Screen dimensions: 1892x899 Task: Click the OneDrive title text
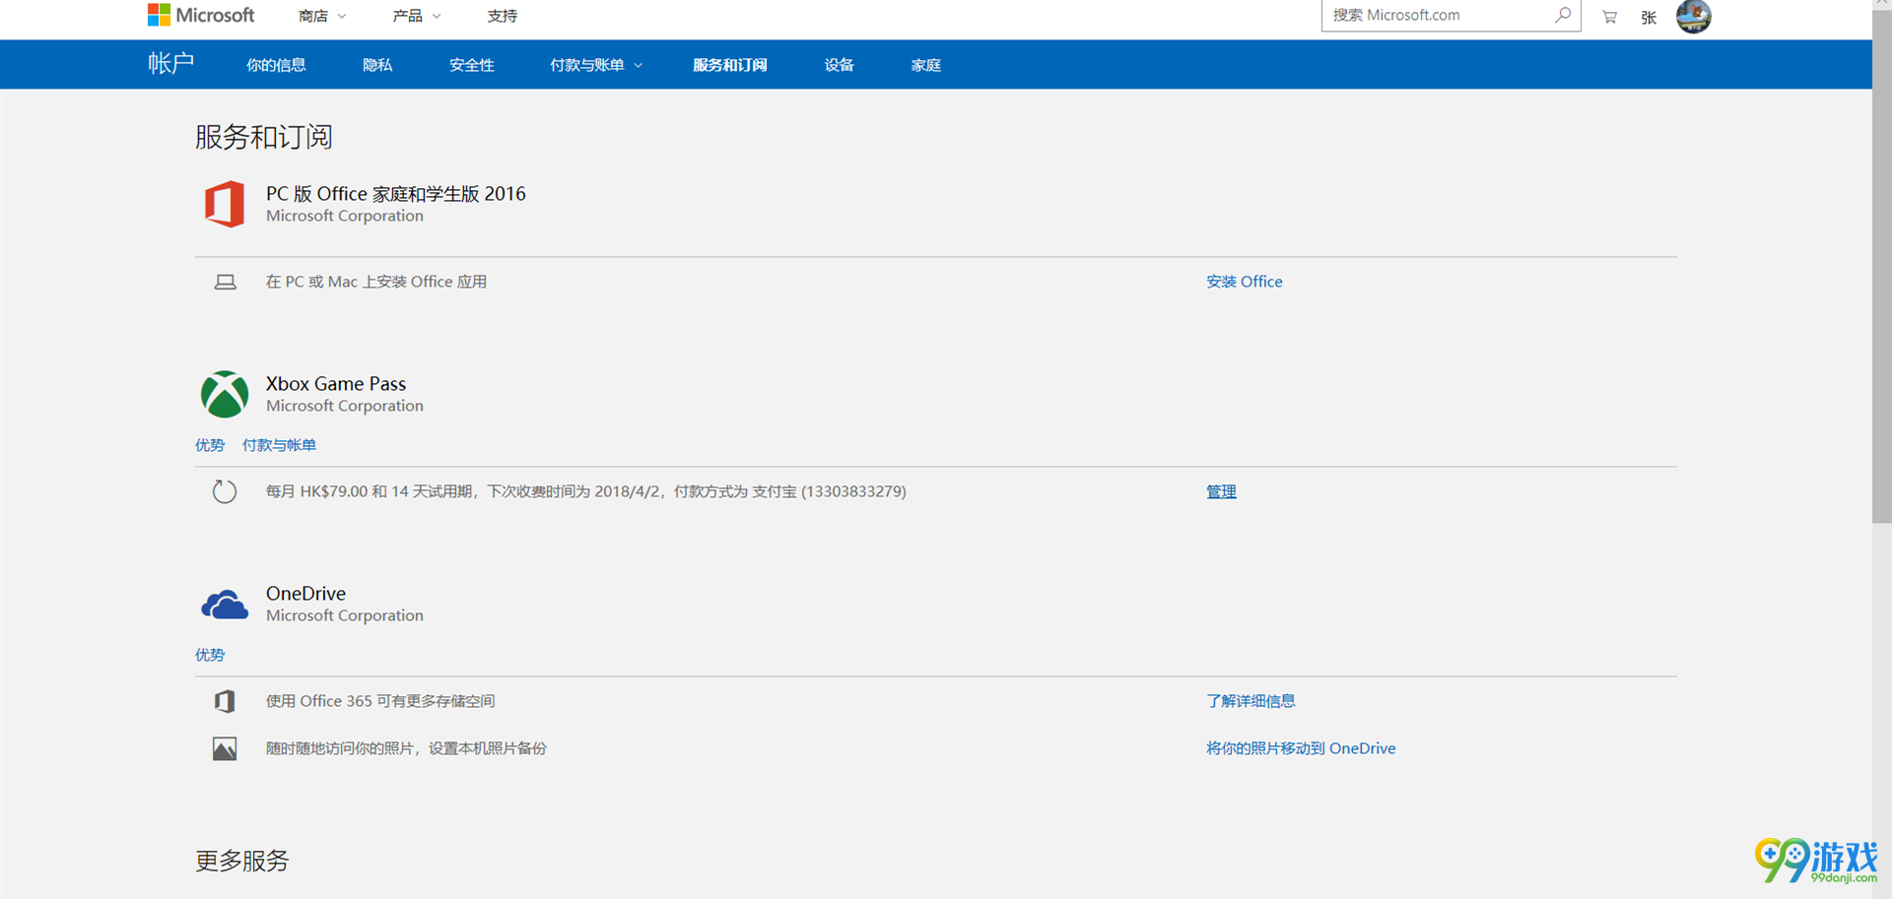tap(305, 594)
